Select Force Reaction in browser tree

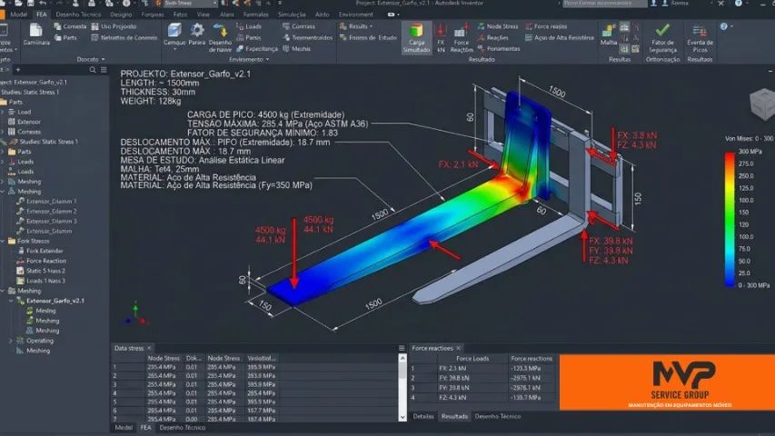(x=42, y=261)
